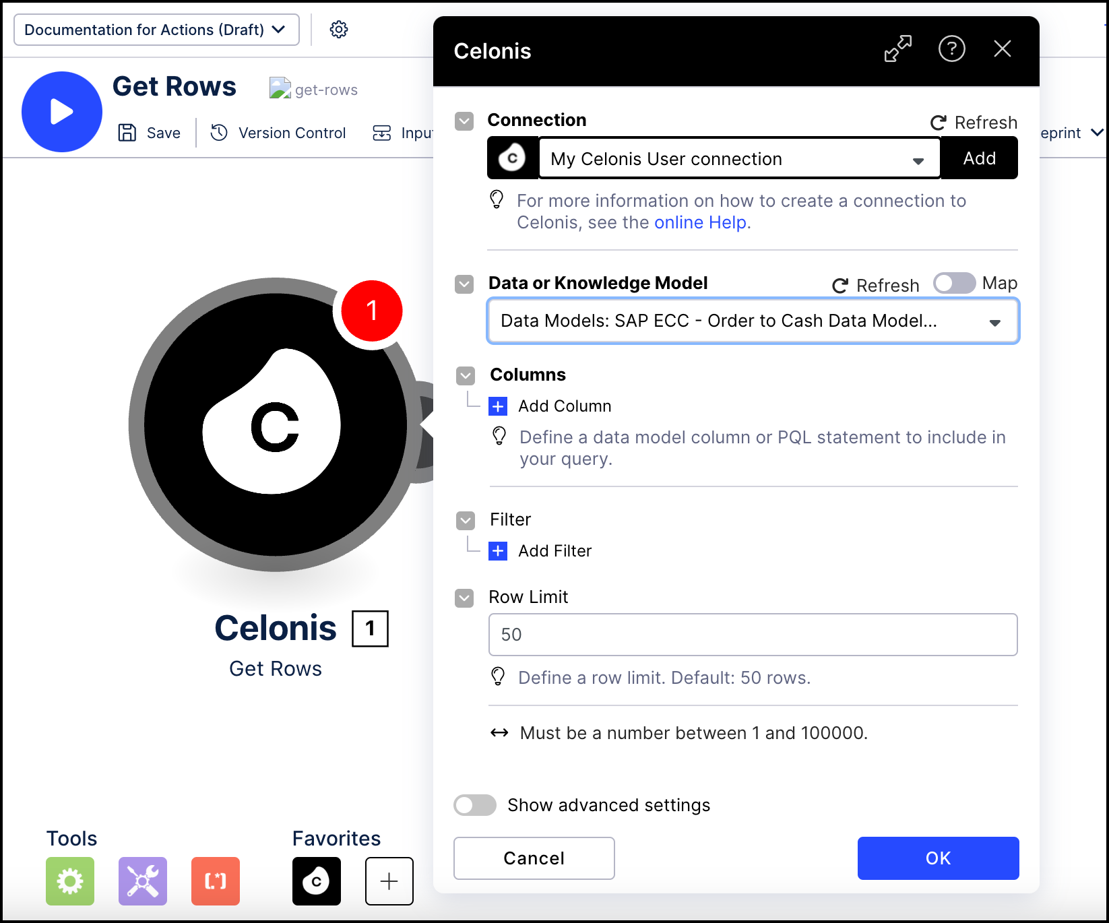Screen dimensions: 1109x923
Task: Open the settings gear icon
Action: pos(339,30)
